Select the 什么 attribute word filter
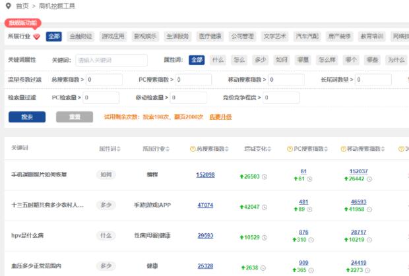 (218, 60)
